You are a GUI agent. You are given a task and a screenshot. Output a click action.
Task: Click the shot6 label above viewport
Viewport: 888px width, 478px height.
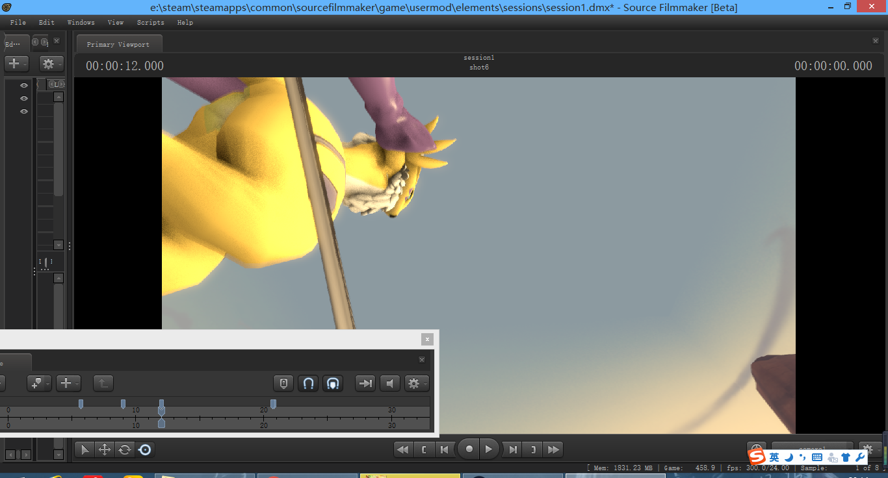479,68
